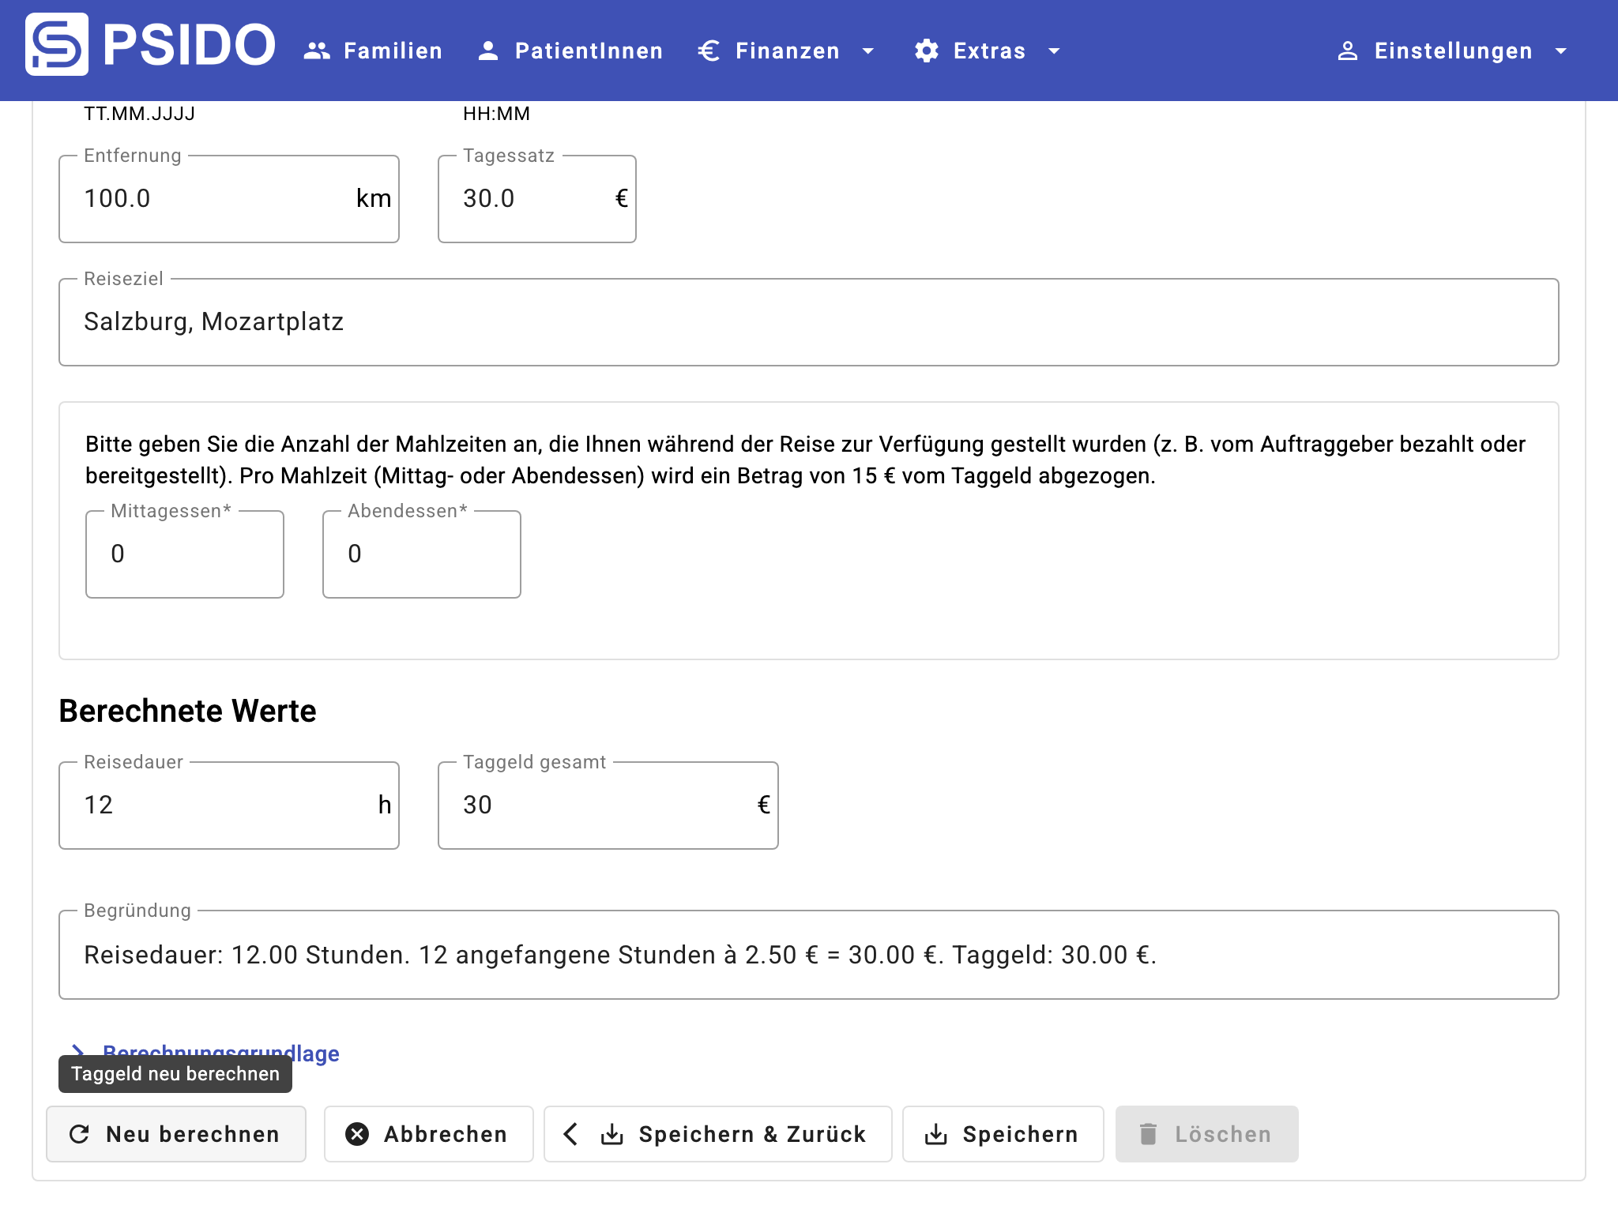Click the Familien group icon

pos(317,51)
